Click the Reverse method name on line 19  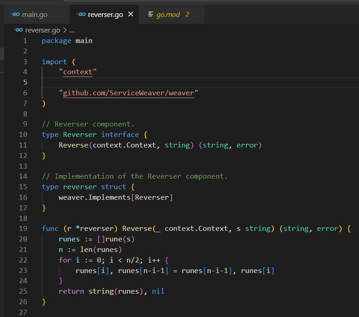click(x=137, y=229)
